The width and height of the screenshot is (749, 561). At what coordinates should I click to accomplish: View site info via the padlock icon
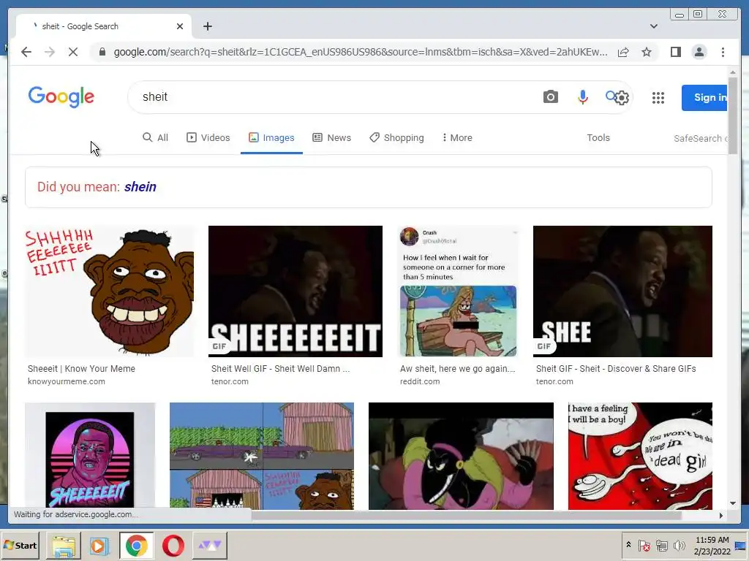click(102, 52)
